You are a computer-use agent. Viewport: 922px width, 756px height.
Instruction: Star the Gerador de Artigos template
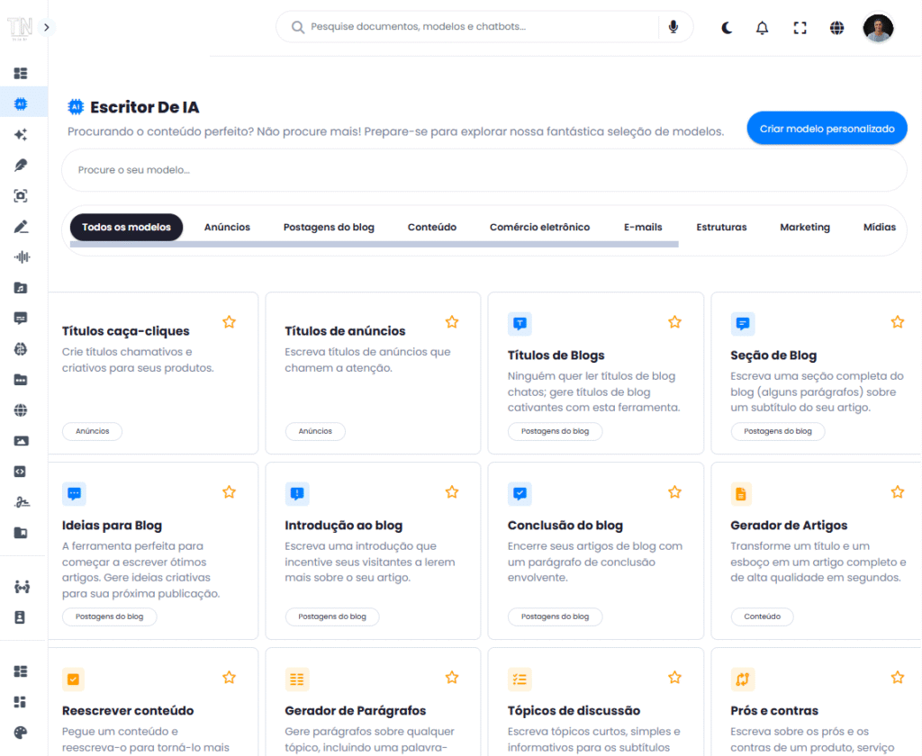pos(898,492)
